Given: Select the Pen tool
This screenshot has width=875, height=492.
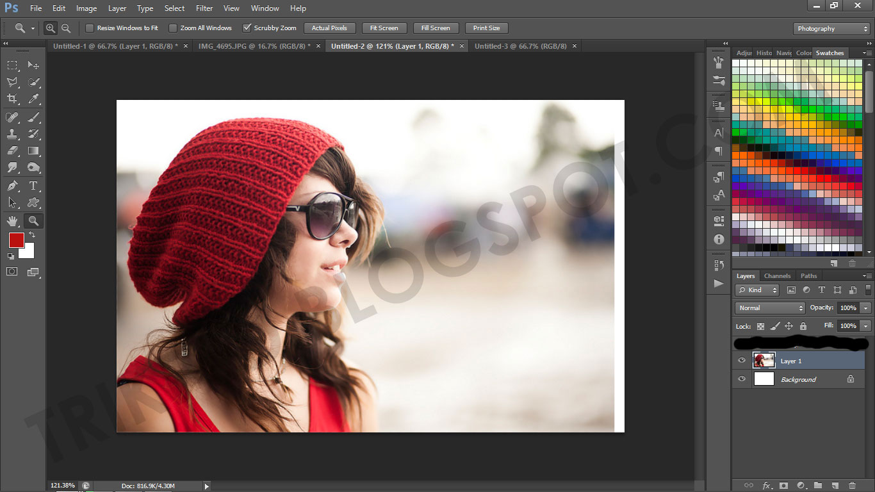Looking at the screenshot, I should (12, 186).
